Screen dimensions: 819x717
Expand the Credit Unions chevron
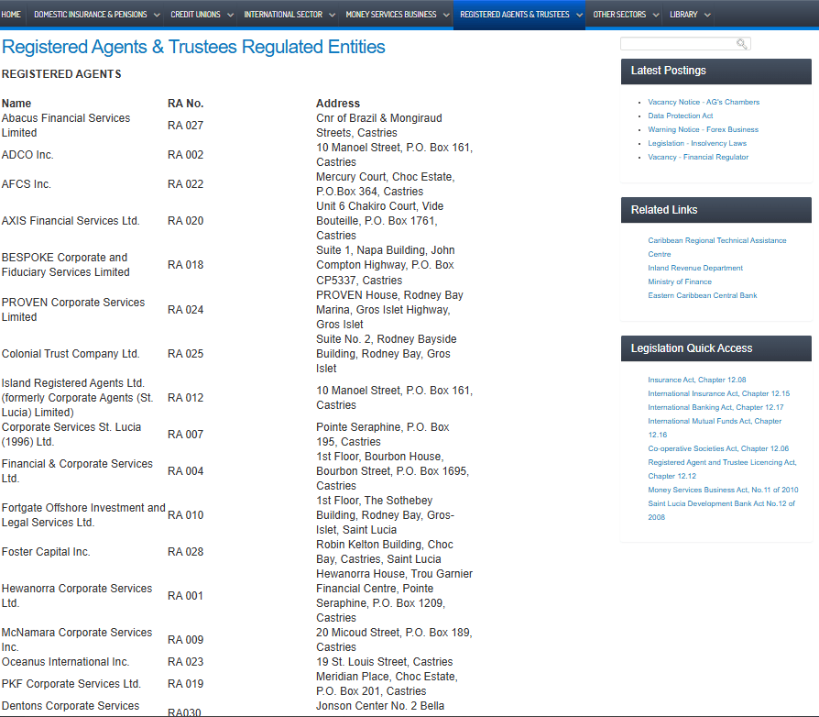tap(230, 16)
